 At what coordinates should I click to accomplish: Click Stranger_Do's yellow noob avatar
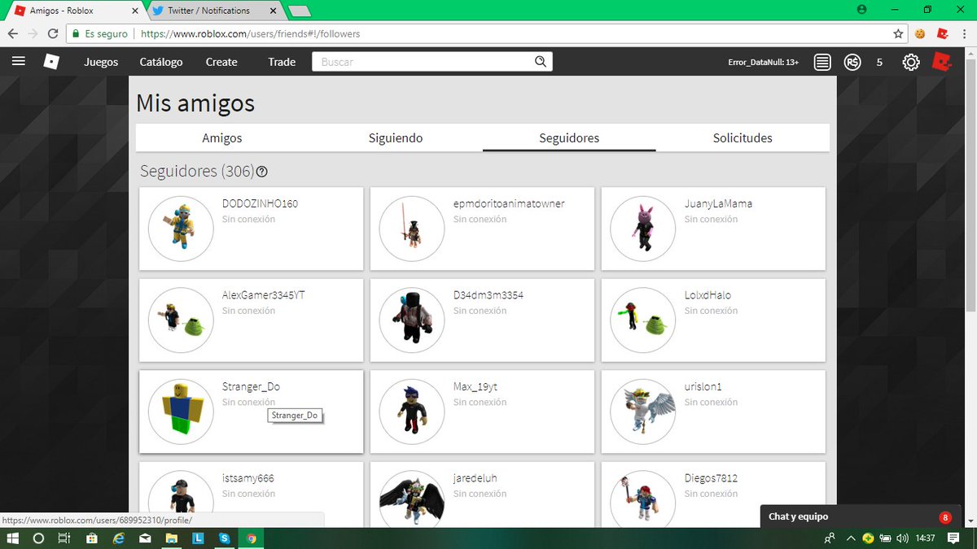click(181, 412)
